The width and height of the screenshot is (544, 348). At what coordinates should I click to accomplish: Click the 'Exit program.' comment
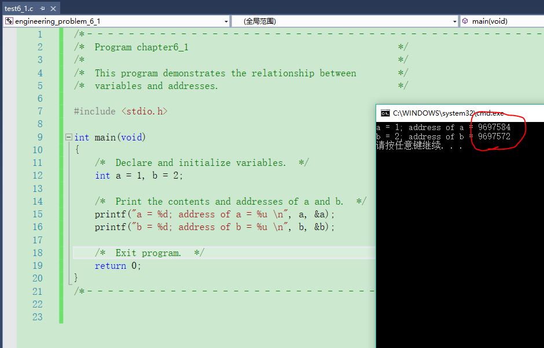[149, 253]
